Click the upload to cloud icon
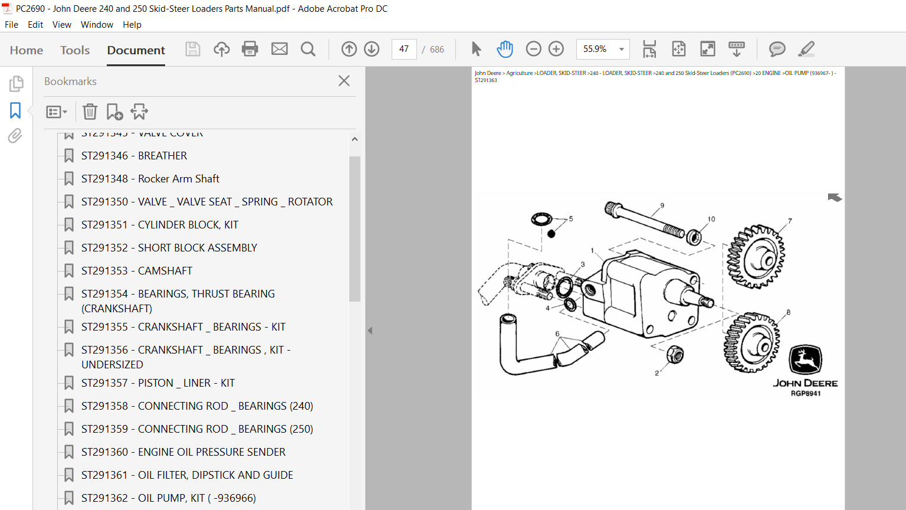Viewport: 906px width, 510px height. tap(222, 49)
